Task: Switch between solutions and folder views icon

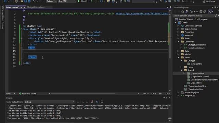Action: [186, 12]
